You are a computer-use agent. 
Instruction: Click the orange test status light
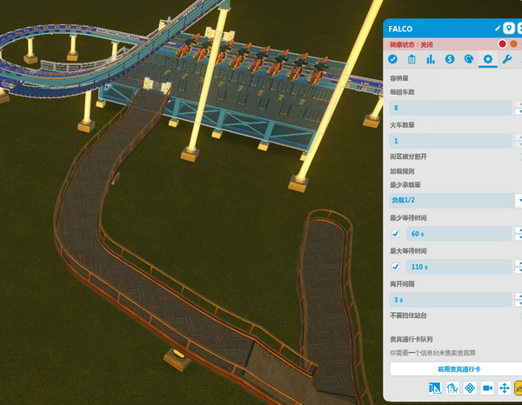click(x=513, y=43)
